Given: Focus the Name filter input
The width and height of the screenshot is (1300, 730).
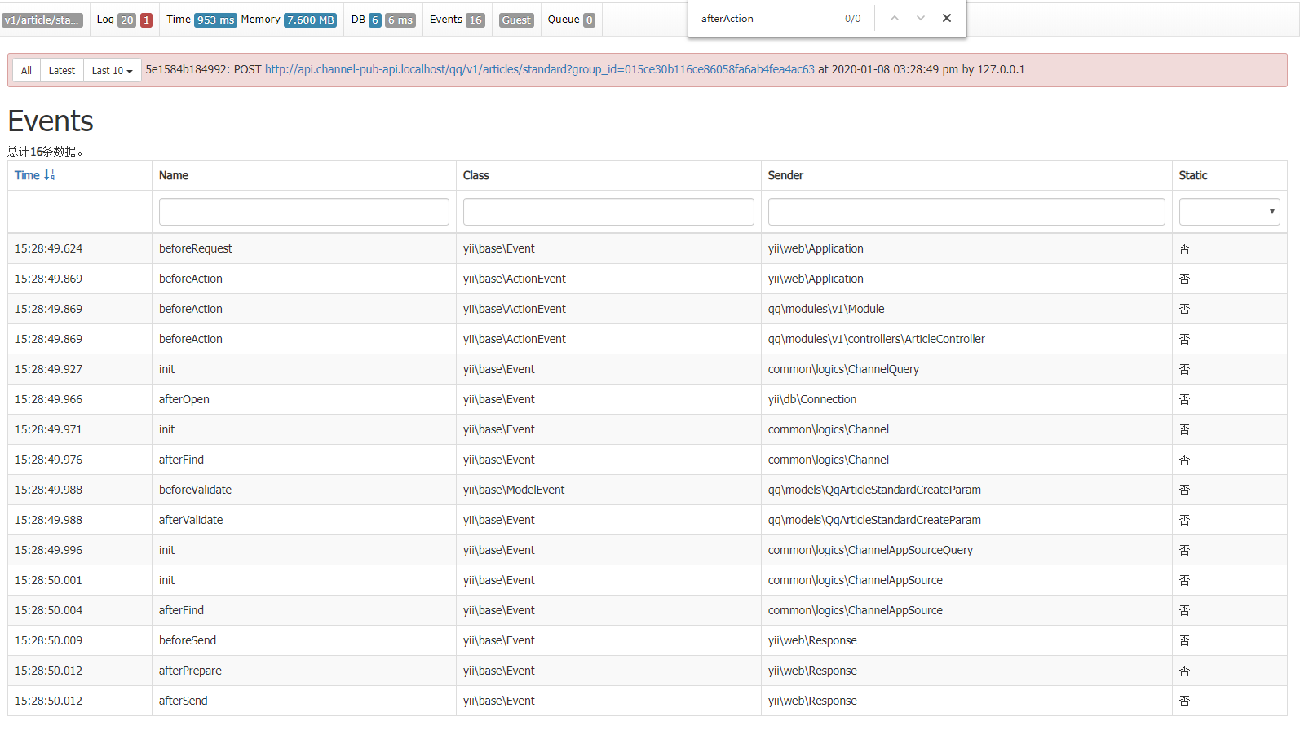Looking at the screenshot, I should click(x=303, y=212).
